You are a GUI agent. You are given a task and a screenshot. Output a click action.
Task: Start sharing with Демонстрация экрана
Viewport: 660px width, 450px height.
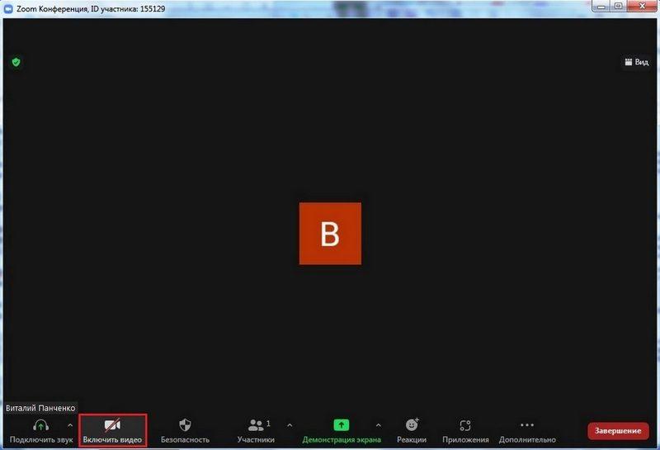click(342, 431)
